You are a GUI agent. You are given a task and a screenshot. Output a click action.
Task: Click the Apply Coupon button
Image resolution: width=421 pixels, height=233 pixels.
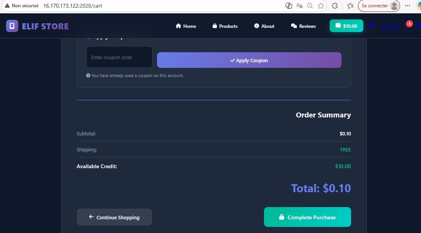tap(249, 60)
